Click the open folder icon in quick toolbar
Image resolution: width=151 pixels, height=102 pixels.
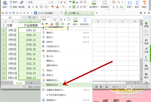point(3,13)
